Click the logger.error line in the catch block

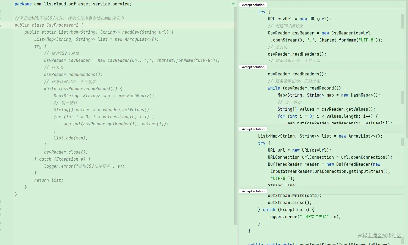coord(84,166)
